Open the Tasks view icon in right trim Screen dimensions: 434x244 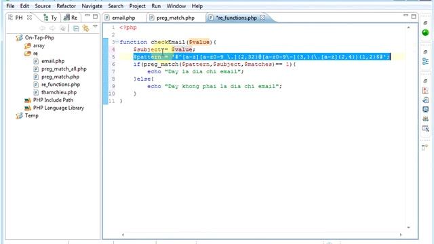point(425,100)
